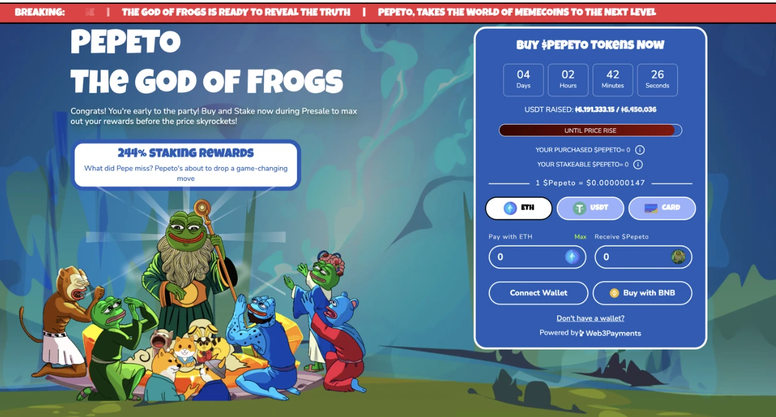Screen dimensions: 776x417
Task: Click the credit card icon on the CARD option
Action: pos(651,208)
